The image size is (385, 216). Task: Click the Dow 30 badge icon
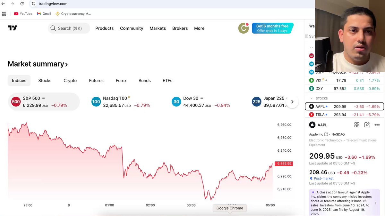click(176, 102)
